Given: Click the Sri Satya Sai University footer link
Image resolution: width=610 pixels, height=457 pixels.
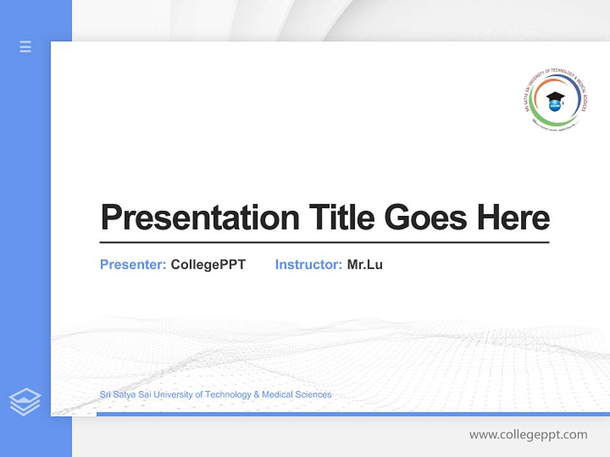Looking at the screenshot, I should [x=215, y=394].
